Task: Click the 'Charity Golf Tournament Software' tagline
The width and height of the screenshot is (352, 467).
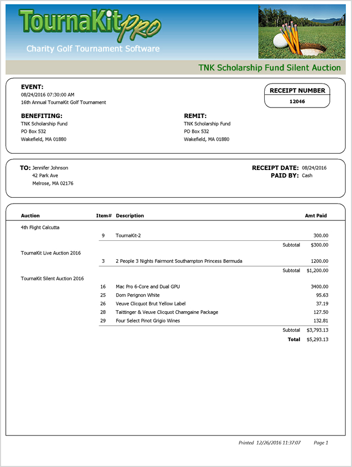Action: (x=93, y=49)
